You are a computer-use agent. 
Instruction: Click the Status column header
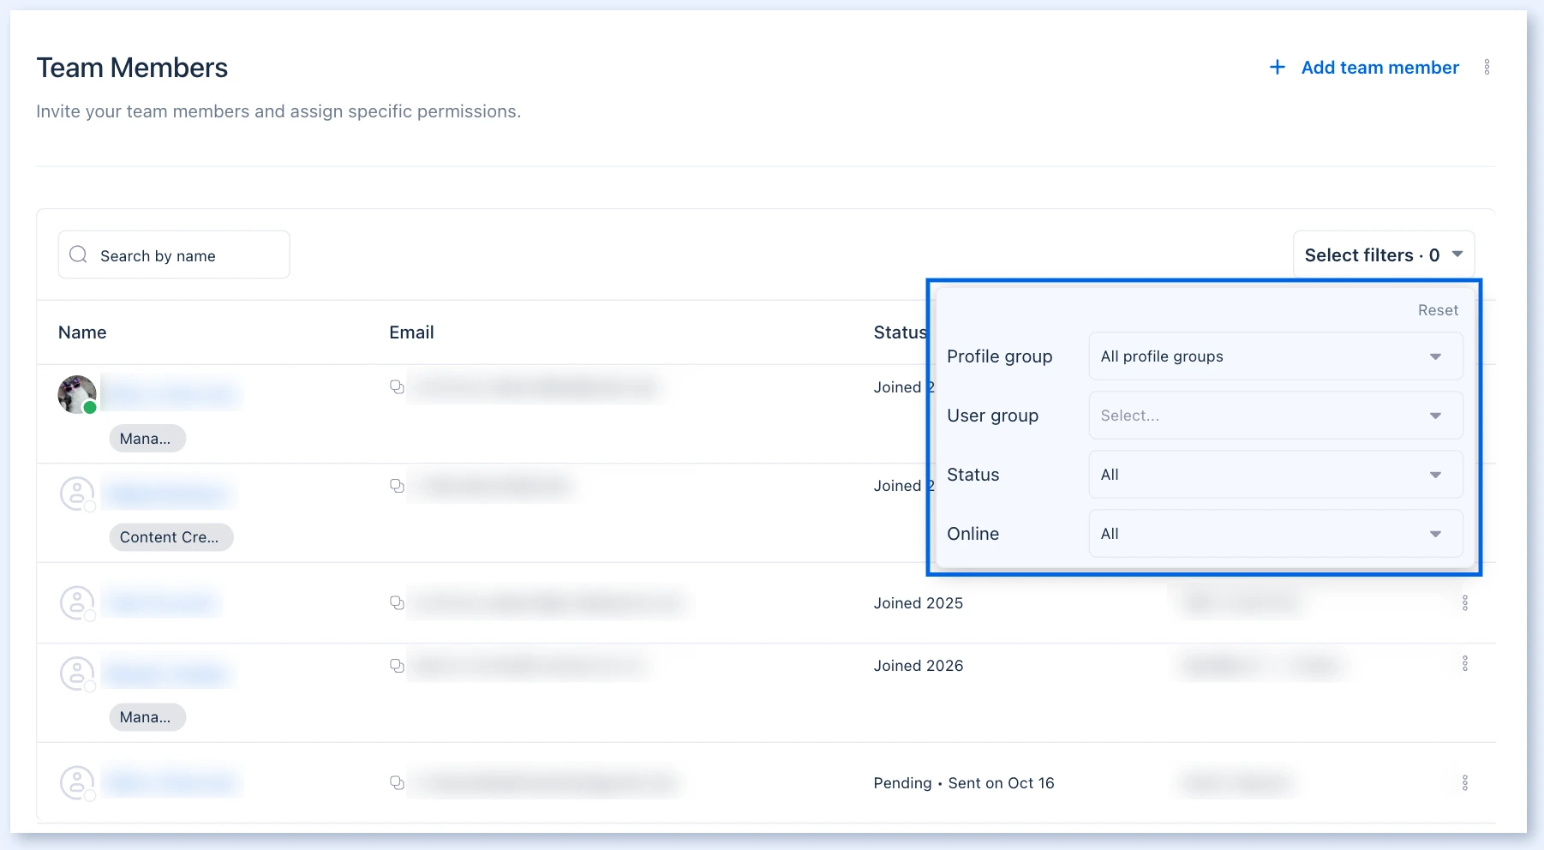coord(900,332)
